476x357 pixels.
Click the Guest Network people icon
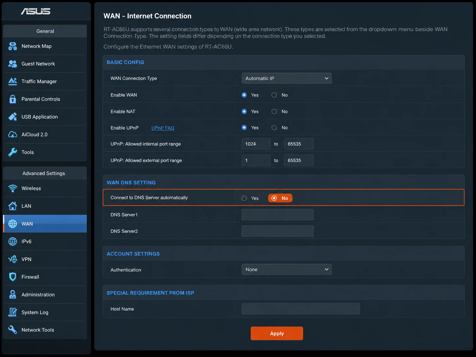(x=12, y=64)
